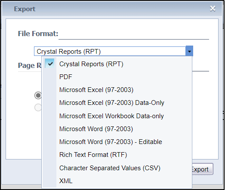
Task: Click the Export button
Action: [x=202, y=169]
